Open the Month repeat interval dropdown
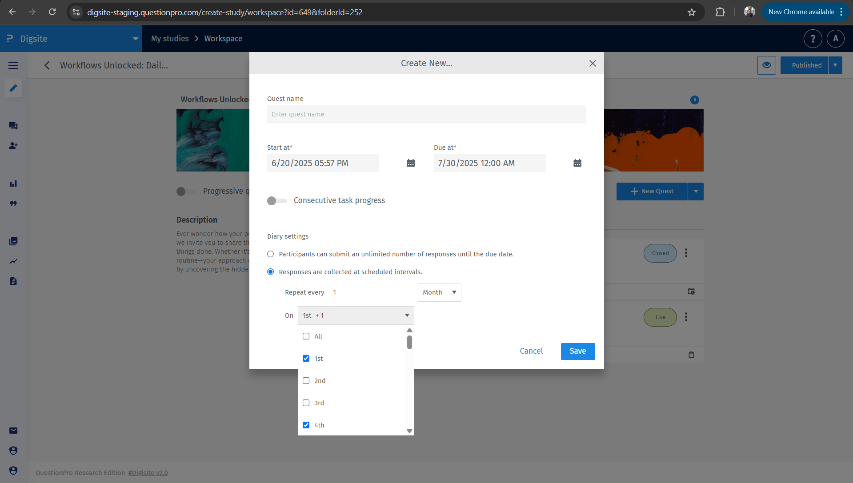 439,292
